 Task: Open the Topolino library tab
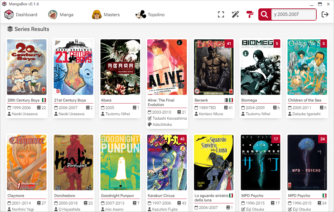[150, 15]
